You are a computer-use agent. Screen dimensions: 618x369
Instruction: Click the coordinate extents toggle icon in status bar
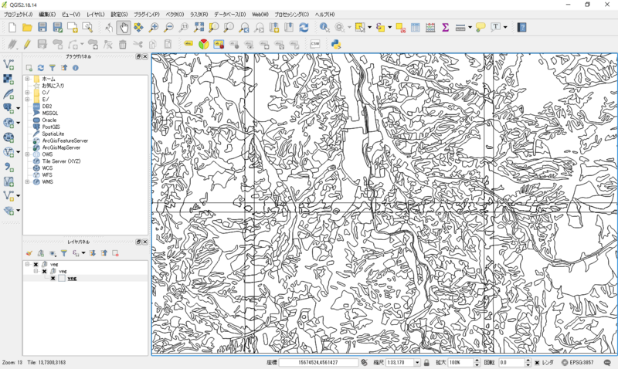coord(365,362)
